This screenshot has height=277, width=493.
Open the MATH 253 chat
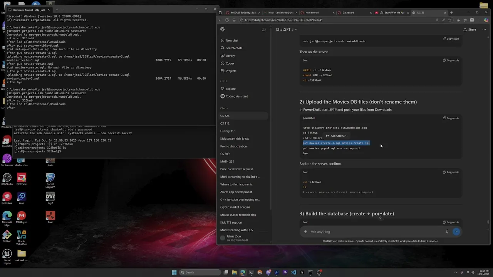click(243, 162)
